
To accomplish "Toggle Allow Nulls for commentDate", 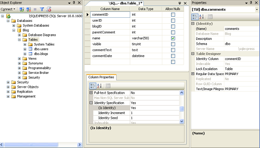I will click(x=173, y=56).
